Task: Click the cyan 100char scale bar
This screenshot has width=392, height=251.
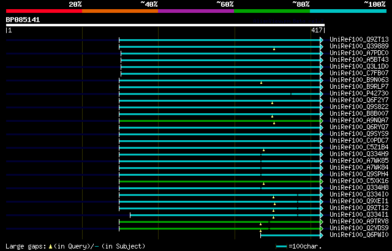Action: (281, 247)
